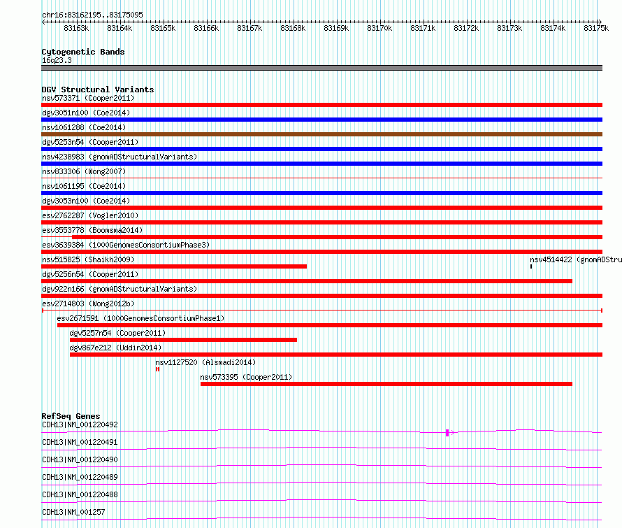
Task: Select the CDH13|NM_001257 transcript label
Action: 73,512
